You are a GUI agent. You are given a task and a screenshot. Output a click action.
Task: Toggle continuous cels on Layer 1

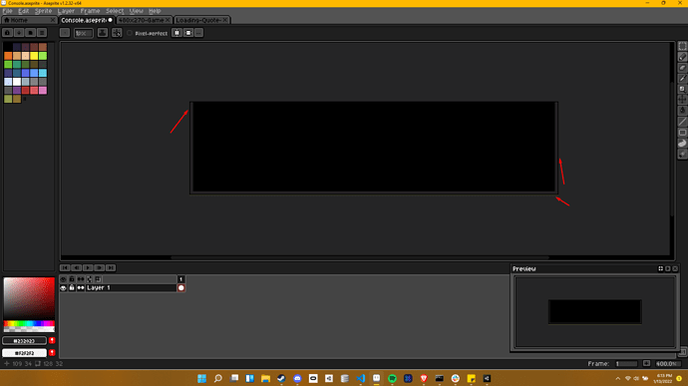[81, 288]
